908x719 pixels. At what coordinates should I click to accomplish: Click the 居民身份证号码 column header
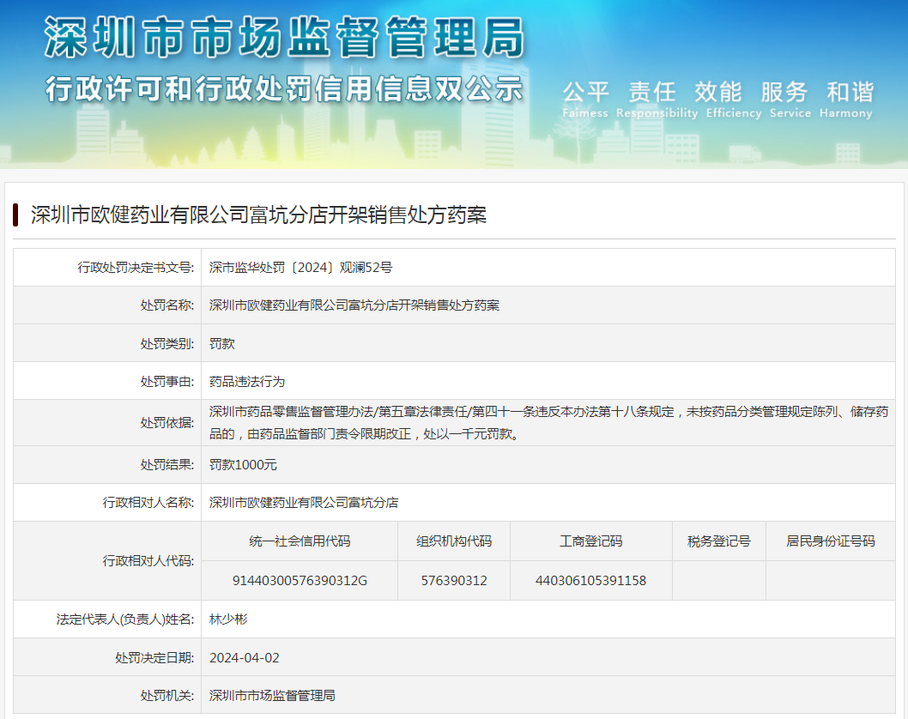pos(831,541)
